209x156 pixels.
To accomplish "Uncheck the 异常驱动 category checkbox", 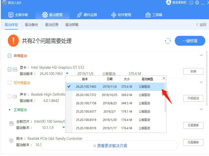I will [10, 56].
